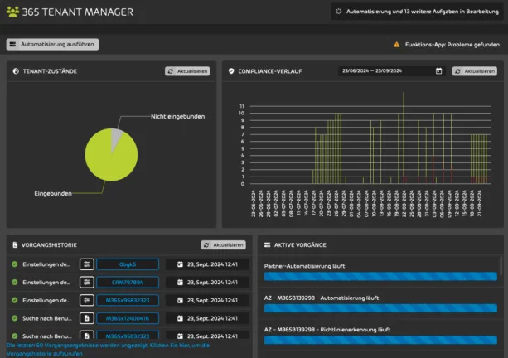Click the document icon in the M365x12400416 row
This screenshot has width=508, height=358.
pos(86,317)
